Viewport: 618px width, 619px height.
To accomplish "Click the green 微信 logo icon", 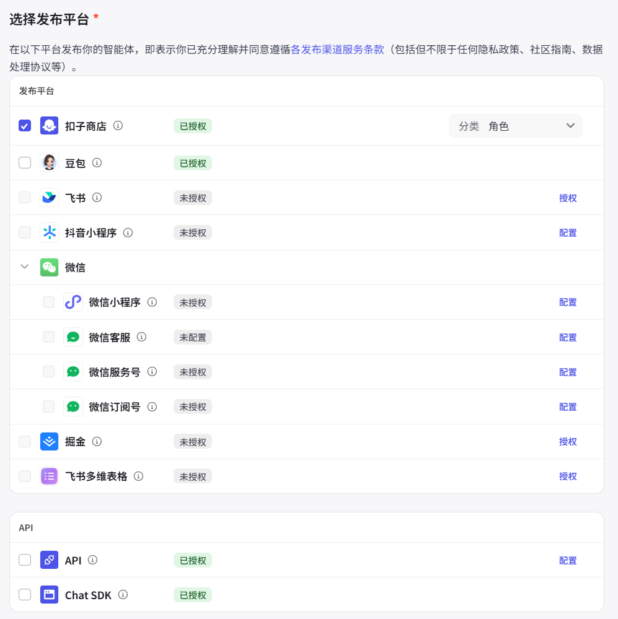I will pyautogui.click(x=49, y=267).
